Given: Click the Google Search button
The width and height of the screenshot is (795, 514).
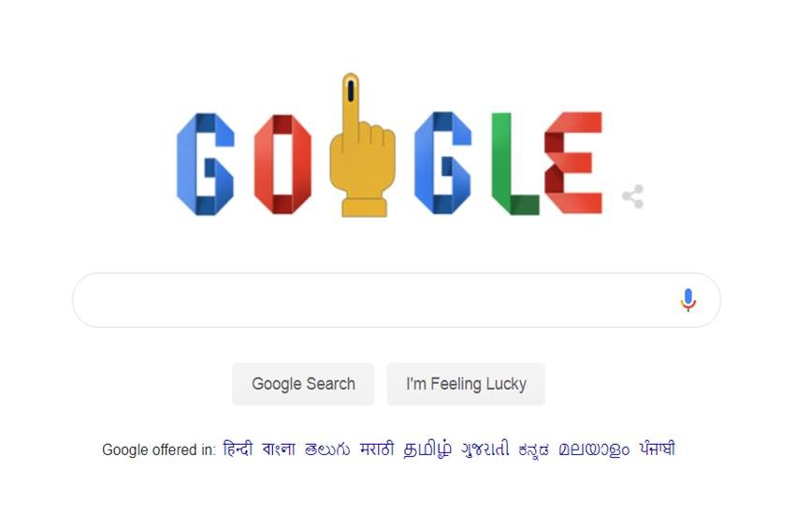Looking at the screenshot, I should (303, 384).
